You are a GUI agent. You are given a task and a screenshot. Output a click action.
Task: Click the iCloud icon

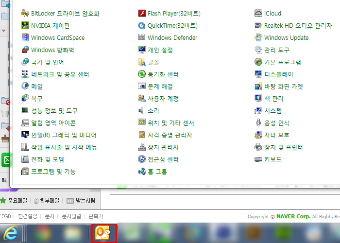pos(258,13)
